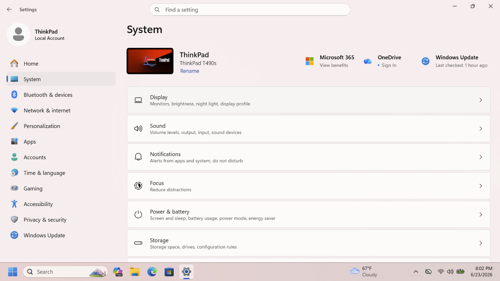This screenshot has width=500, height=281.
Task: Click the taskbar Search box
Action: 65,272
